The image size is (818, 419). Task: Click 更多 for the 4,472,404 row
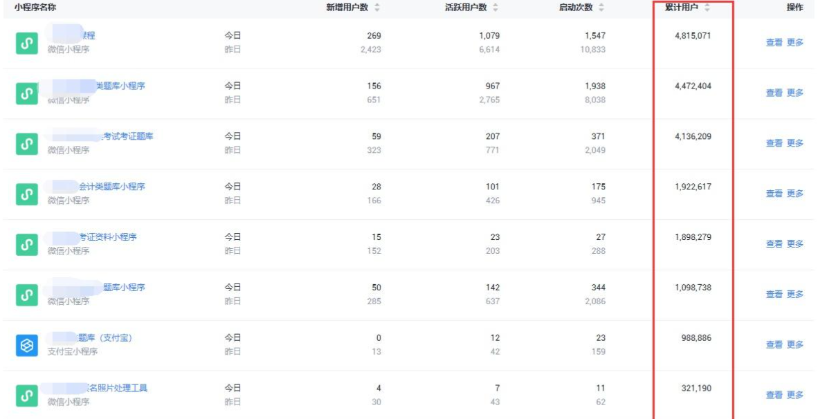(x=795, y=93)
